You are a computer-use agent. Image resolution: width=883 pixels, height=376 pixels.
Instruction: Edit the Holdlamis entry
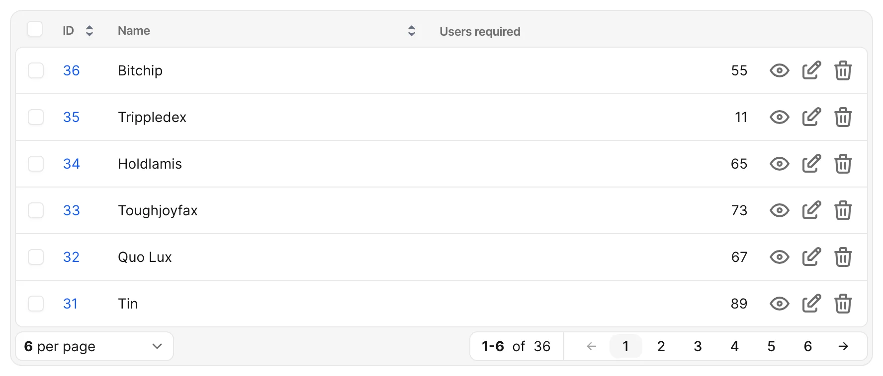click(x=811, y=164)
